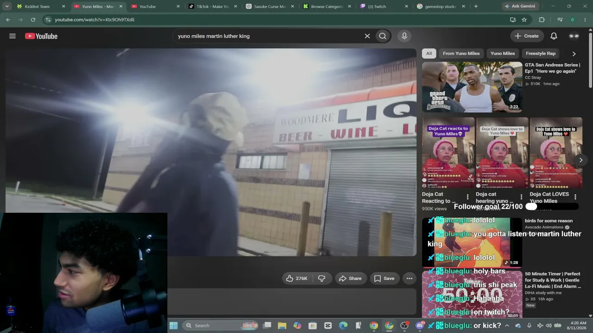Open File Explorer from the taskbar
This screenshot has width=593, height=333.
282,326
